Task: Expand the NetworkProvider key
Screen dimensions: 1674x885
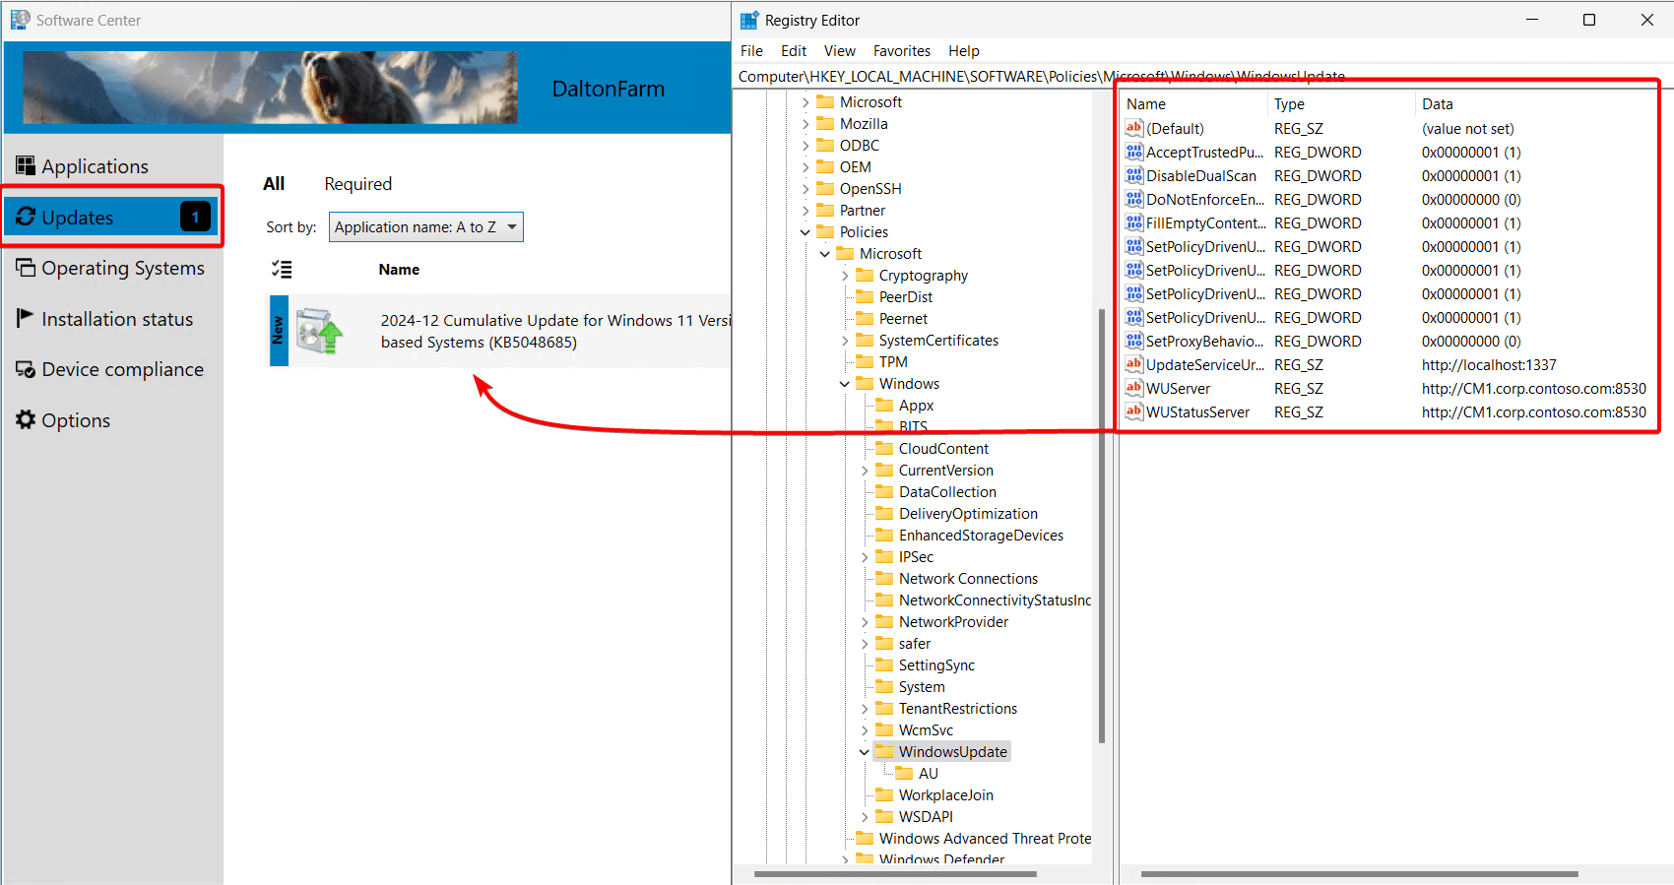Action: click(x=865, y=622)
